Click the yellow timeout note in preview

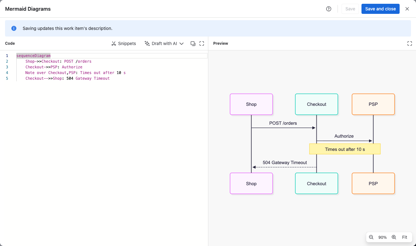345,149
